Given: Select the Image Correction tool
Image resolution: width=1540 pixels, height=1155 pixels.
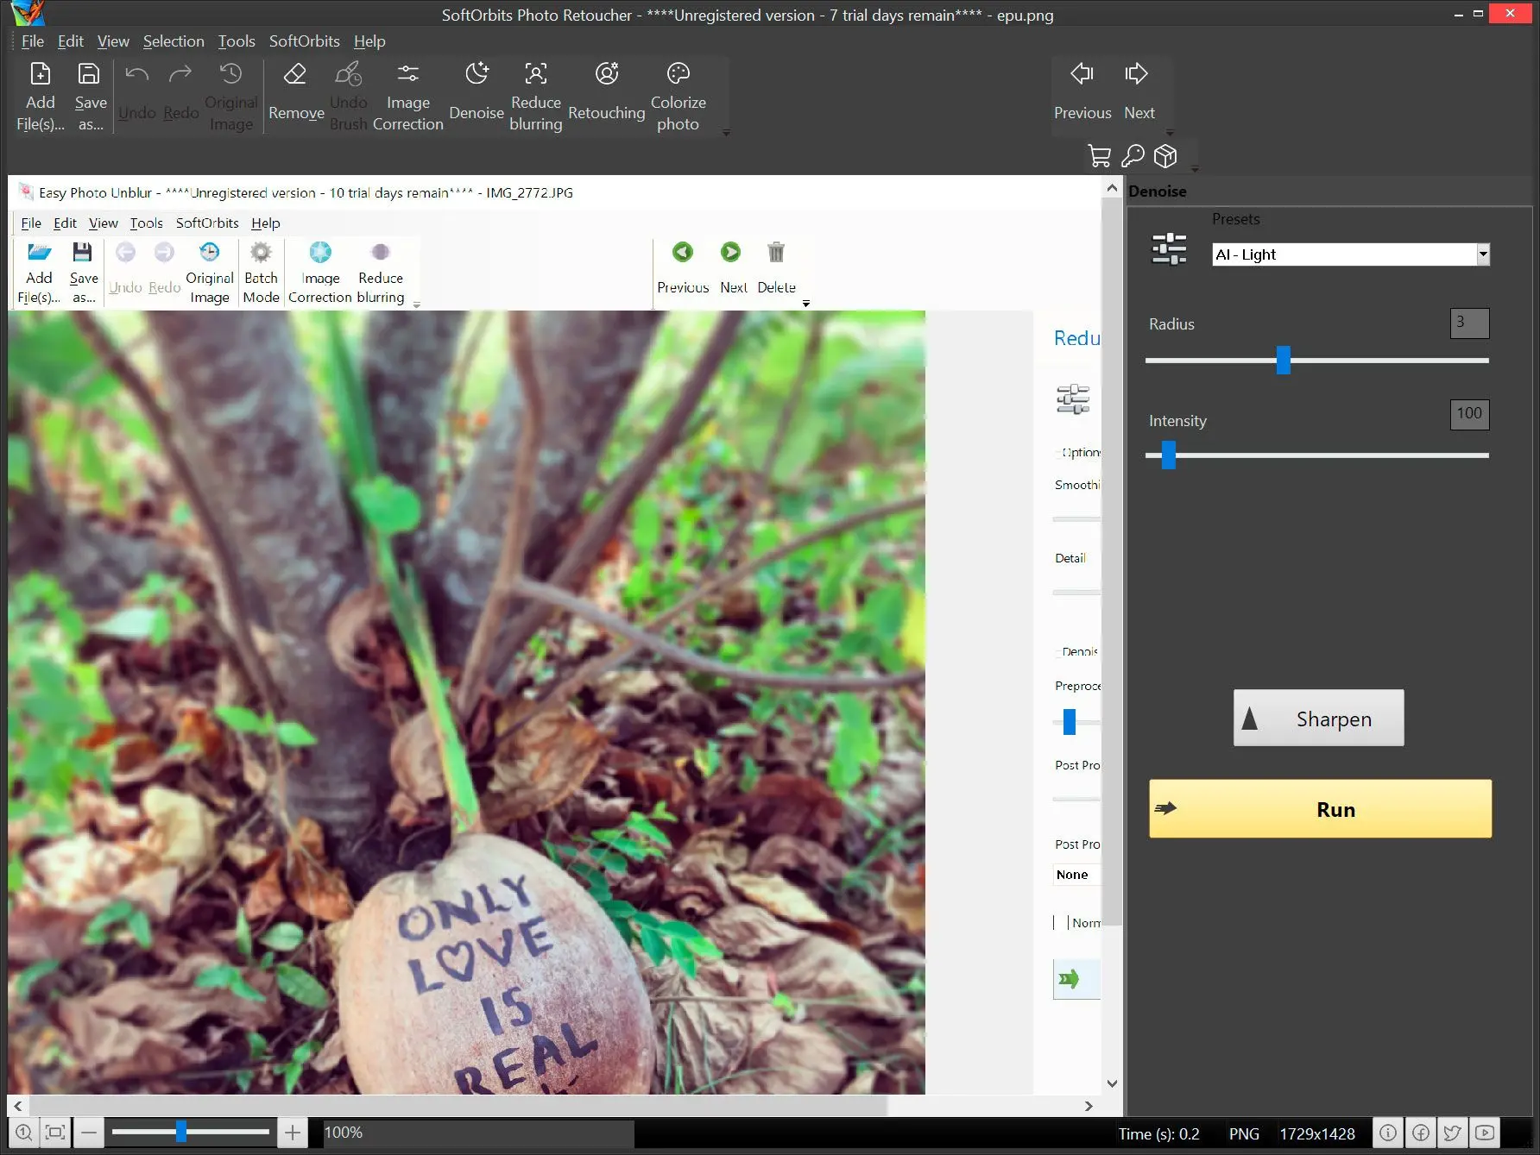Looking at the screenshot, I should [x=407, y=93].
